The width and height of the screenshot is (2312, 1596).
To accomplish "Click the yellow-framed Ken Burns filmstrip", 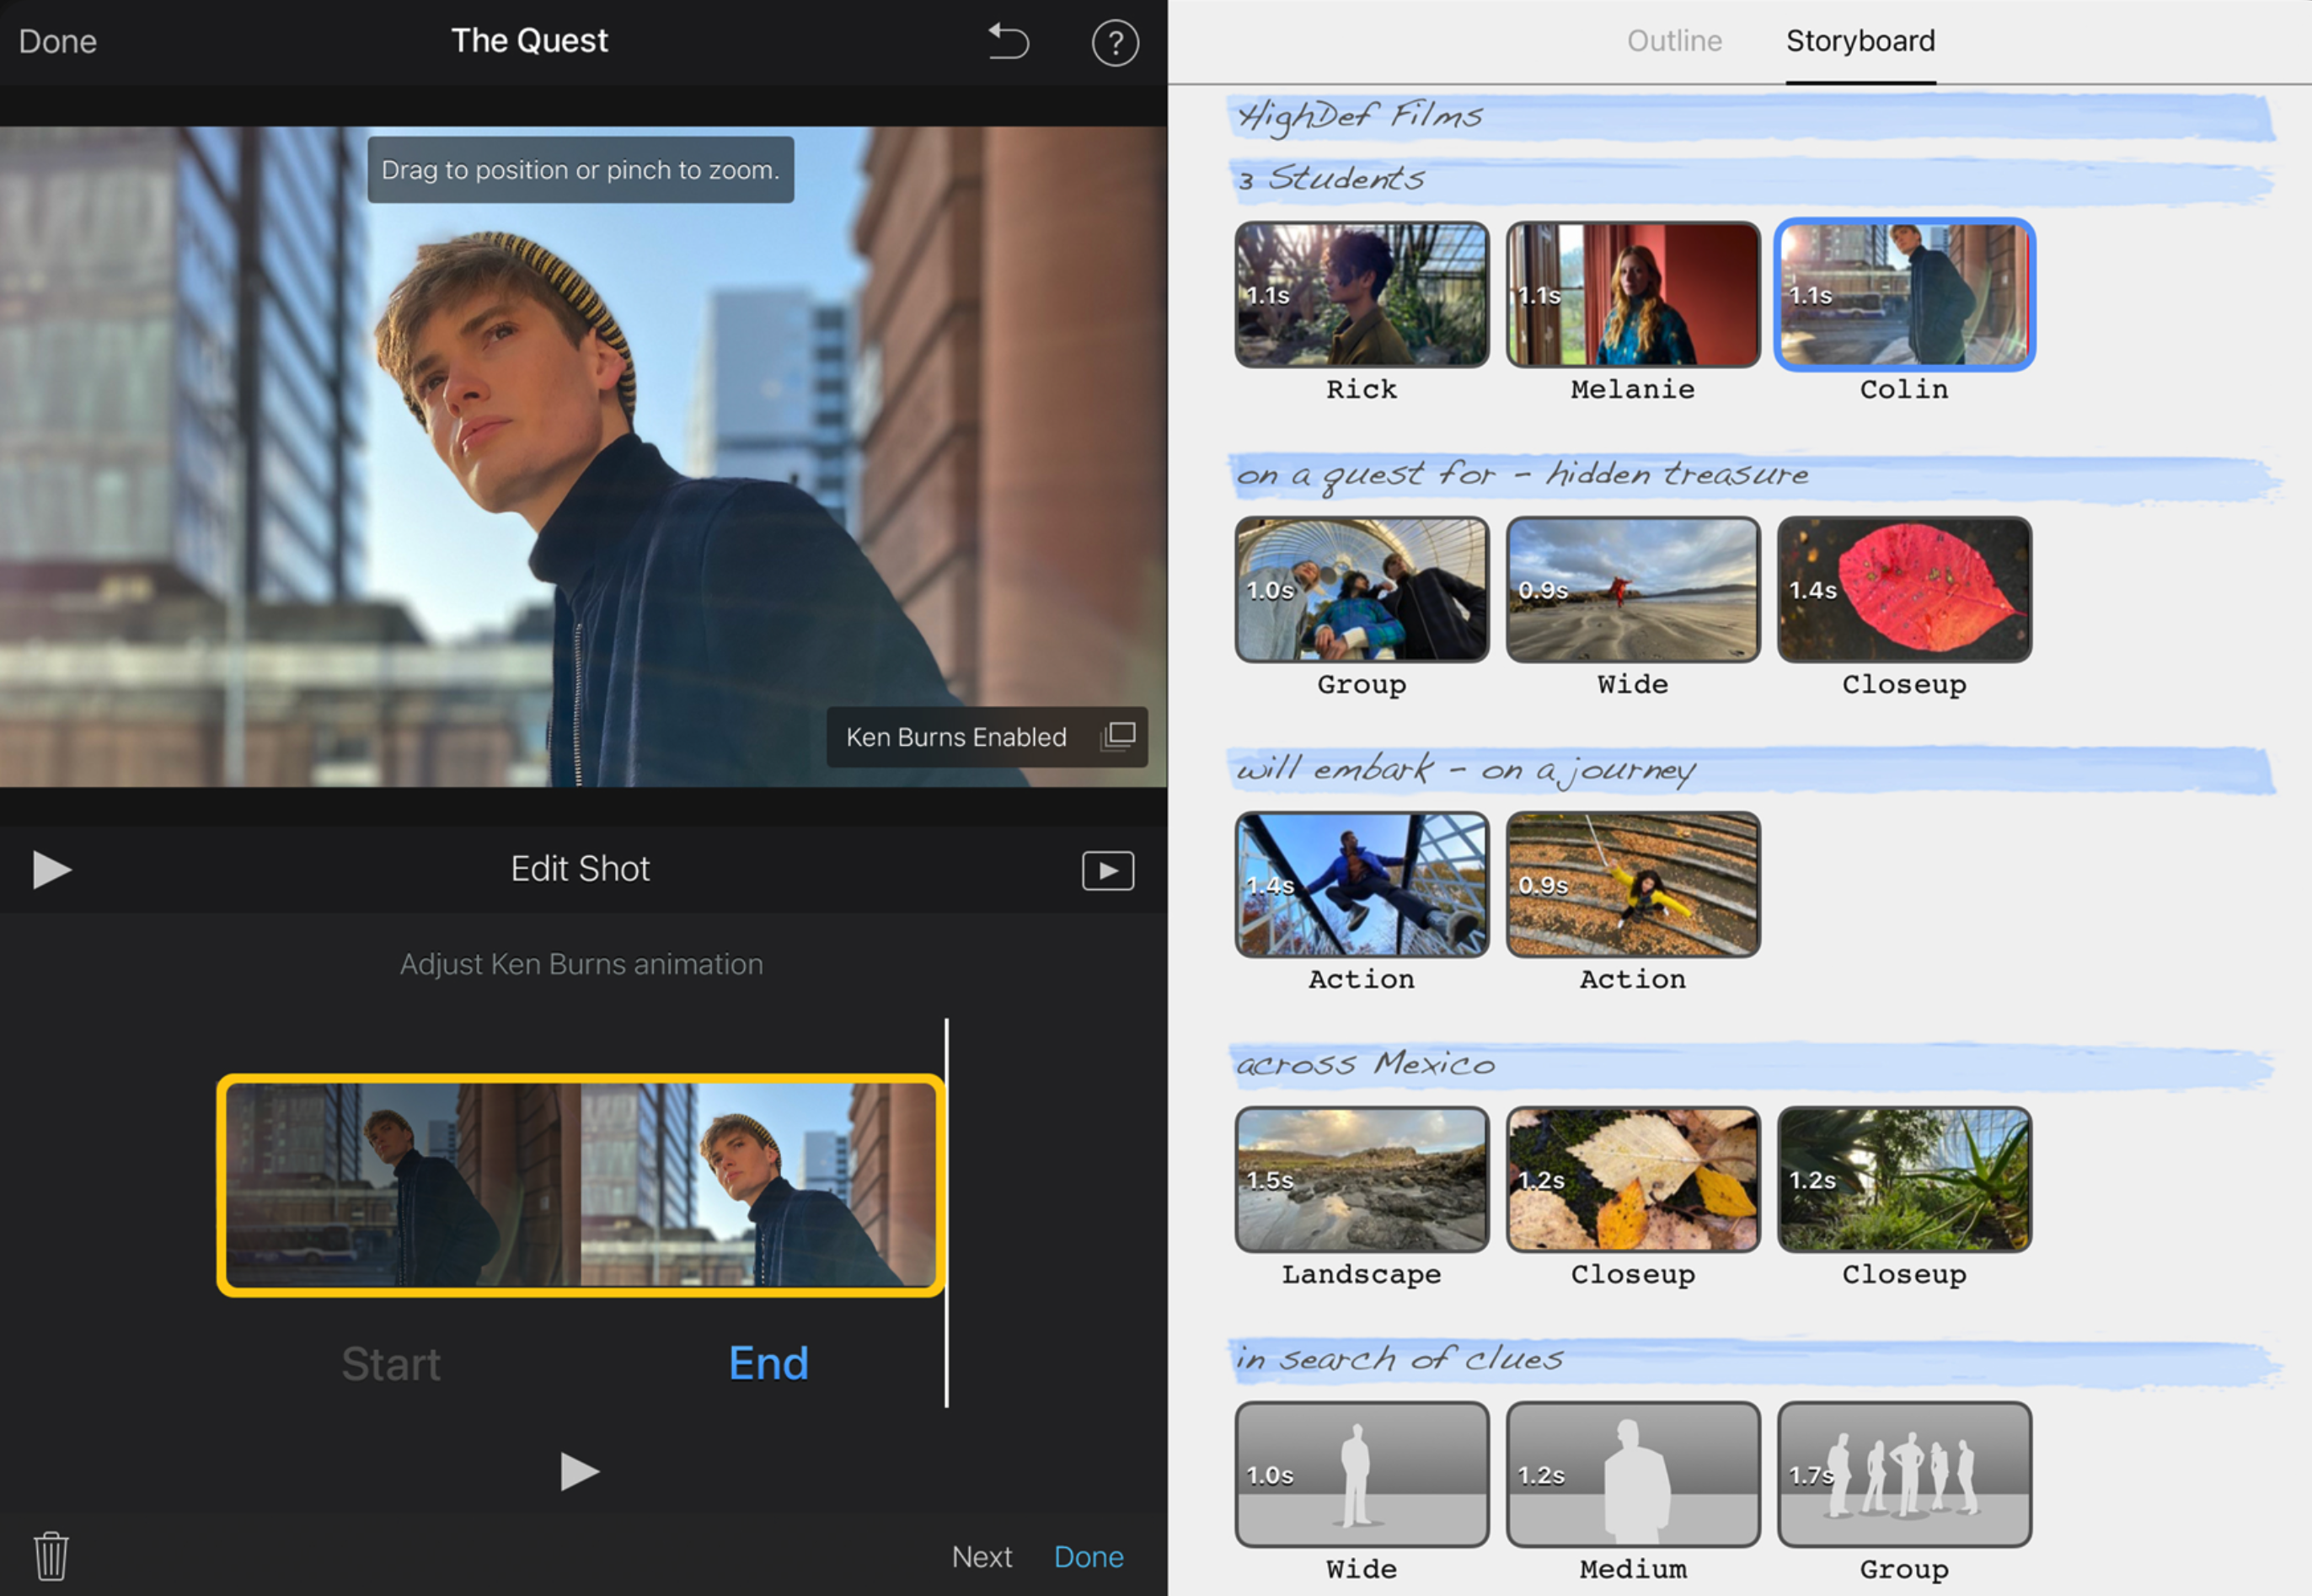I will pos(580,1185).
